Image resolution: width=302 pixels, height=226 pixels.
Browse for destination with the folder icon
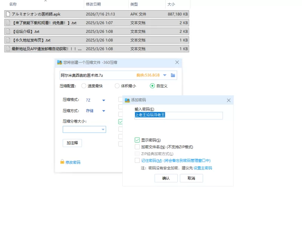[x=173, y=75]
